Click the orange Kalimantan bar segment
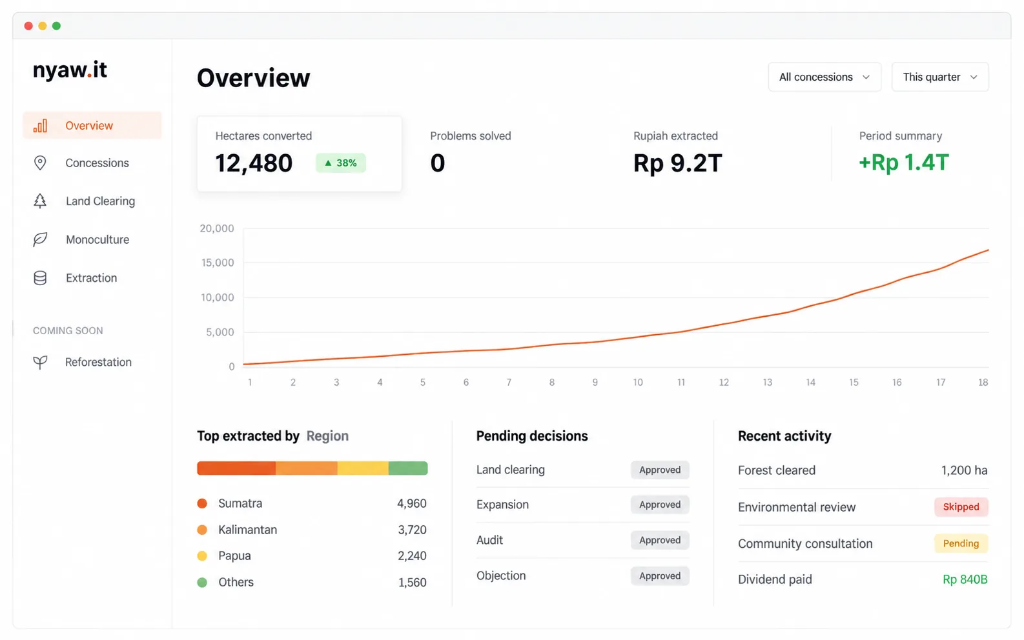Viewport: 1024px width, 640px height. [307, 468]
